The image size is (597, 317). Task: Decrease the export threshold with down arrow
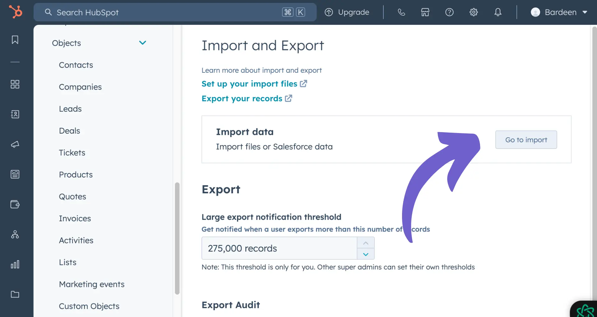(366, 254)
